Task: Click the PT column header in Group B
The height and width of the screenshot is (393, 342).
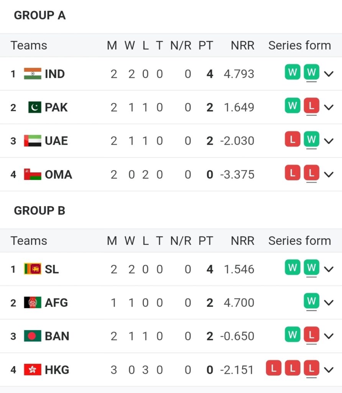Action: click(206, 241)
